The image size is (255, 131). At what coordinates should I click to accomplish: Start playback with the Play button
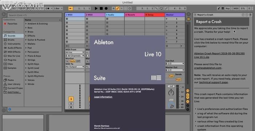tap(96, 8)
